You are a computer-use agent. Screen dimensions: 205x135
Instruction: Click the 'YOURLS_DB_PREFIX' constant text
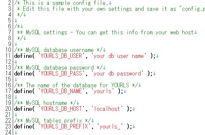(x=64, y=127)
